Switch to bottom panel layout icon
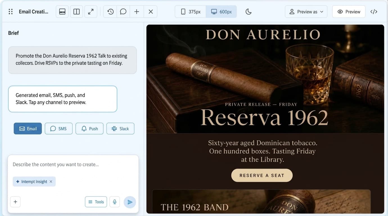Viewport: 388px width, 216px height. pos(62,12)
